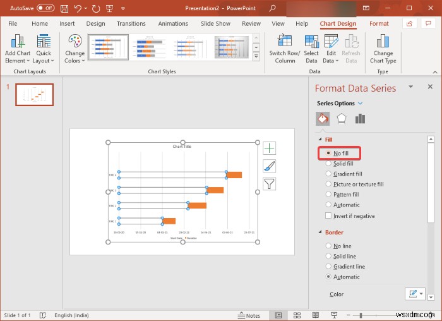The image size is (442, 321).
Task: Click the Comments speech bubble icon
Action: tap(428, 23)
